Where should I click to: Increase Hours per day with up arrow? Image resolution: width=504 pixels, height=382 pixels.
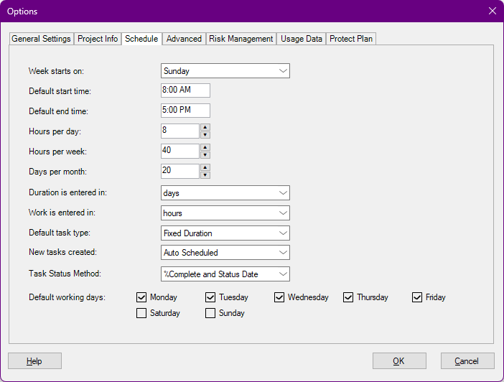205,127
